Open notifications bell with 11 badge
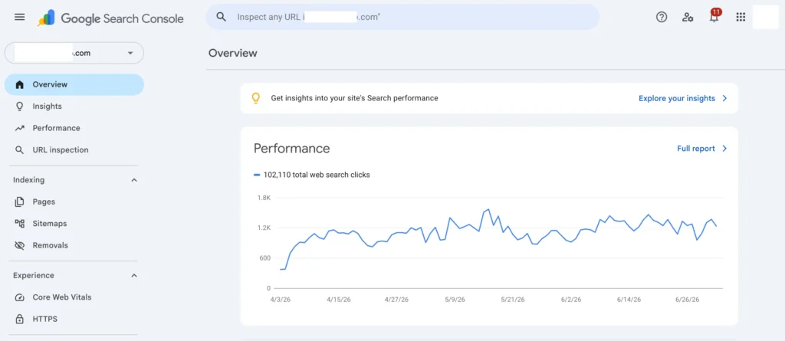The width and height of the screenshot is (785, 341). coord(714,16)
